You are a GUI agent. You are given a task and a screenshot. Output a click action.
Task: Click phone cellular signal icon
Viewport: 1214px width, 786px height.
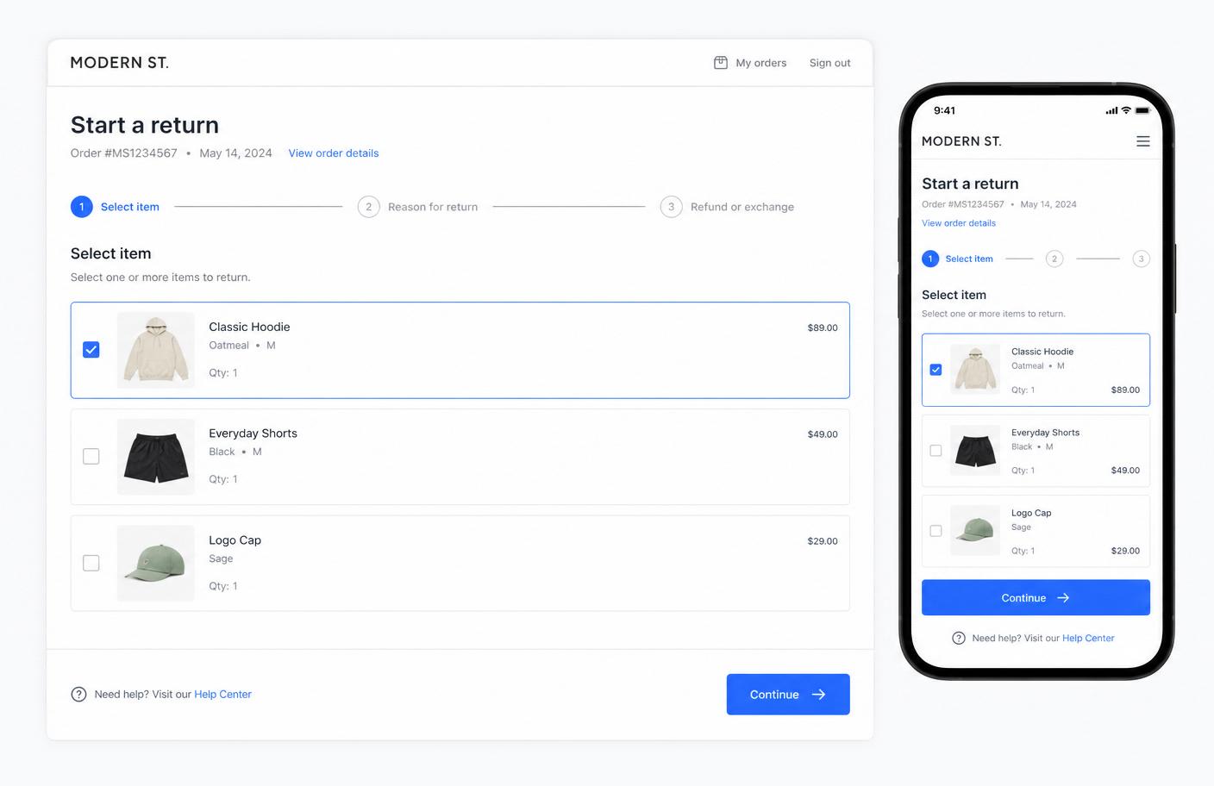click(x=1111, y=110)
